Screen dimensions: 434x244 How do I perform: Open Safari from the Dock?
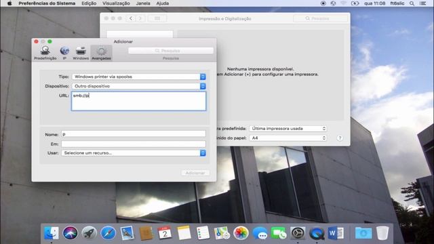point(108,233)
